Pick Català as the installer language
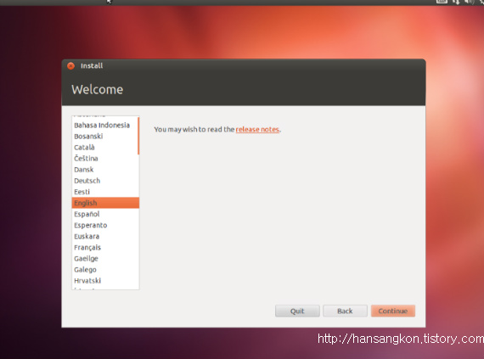Screen dimensions: 484x359 [105, 148]
